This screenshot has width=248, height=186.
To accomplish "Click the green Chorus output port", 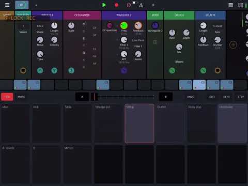I will tap(172, 70).
